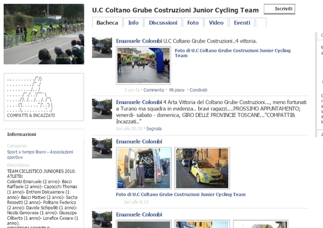Open the Eventi tab

[242, 23]
